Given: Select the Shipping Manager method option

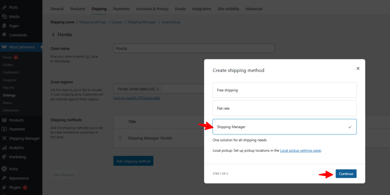Looking at the screenshot, I should [284, 127].
